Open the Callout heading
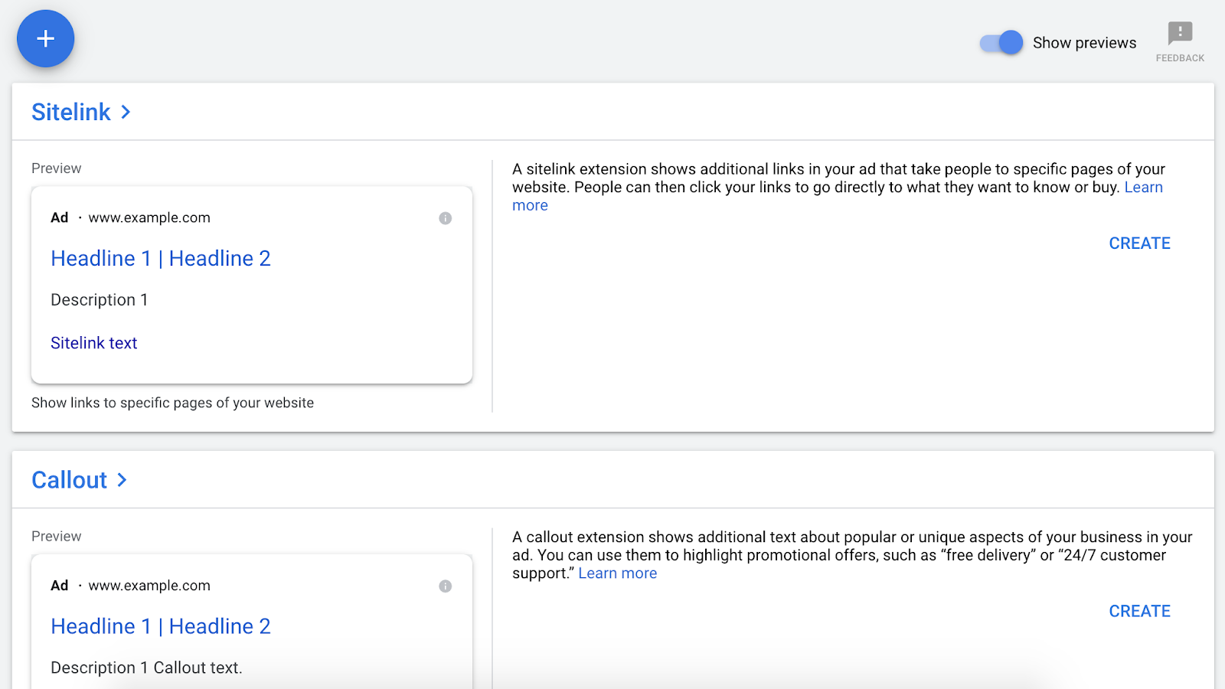 tap(69, 480)
